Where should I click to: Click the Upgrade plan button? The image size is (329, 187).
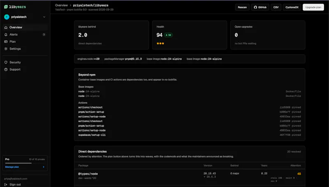313,7
